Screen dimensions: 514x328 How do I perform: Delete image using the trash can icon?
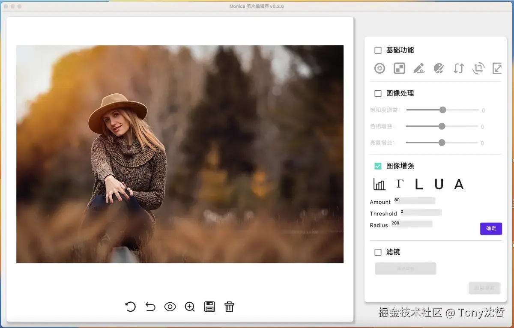point(229,307)
